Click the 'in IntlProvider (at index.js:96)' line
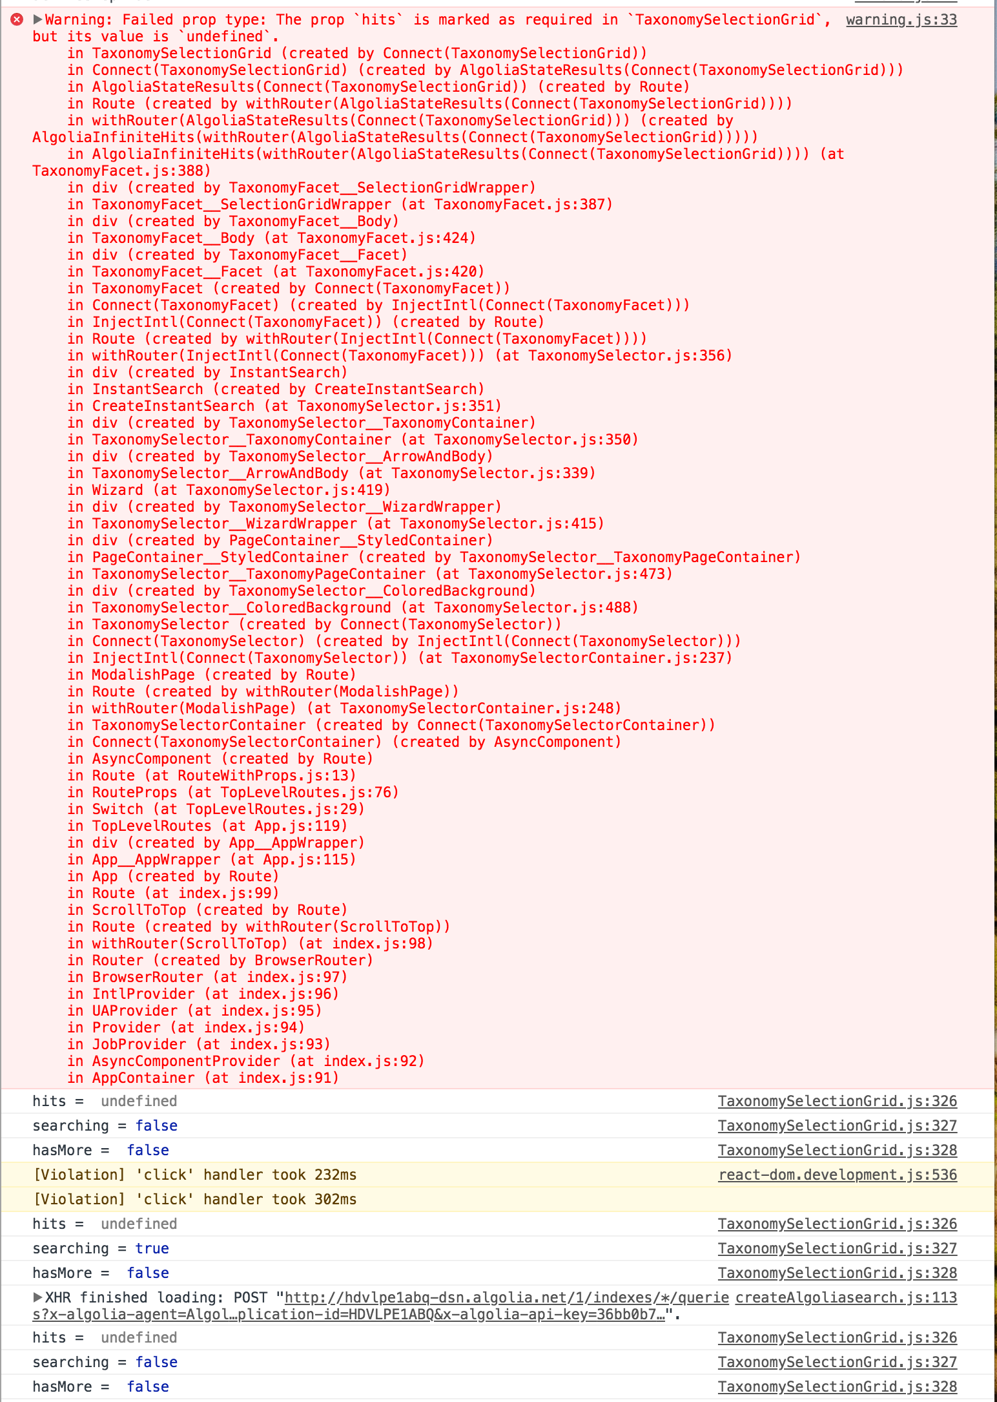 point(203,994)
